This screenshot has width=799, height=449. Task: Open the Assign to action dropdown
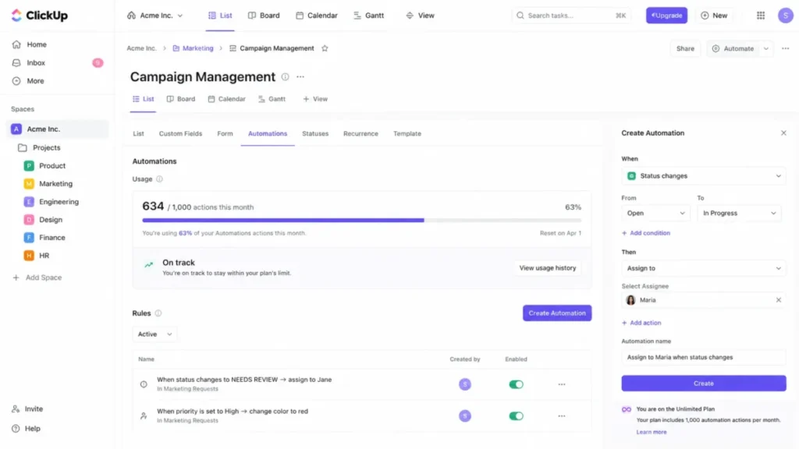point(703,268)
